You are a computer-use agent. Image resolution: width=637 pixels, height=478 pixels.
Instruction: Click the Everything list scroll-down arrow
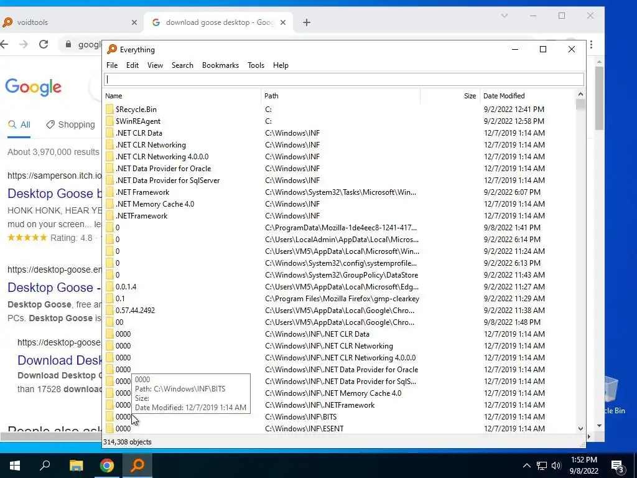click(x=580, y=429)
